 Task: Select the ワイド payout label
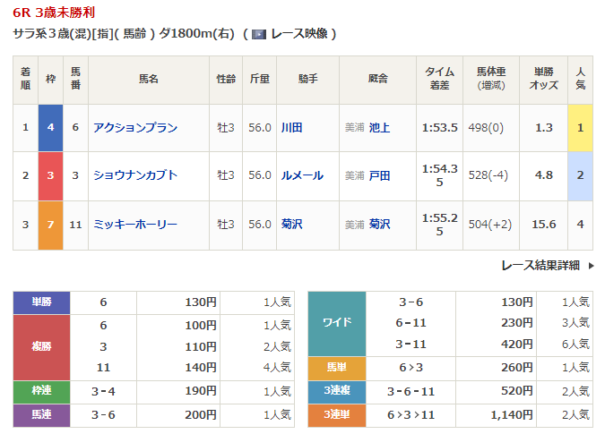click(337, 323)
